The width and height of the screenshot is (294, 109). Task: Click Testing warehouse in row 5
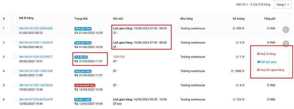pos(193,85)
